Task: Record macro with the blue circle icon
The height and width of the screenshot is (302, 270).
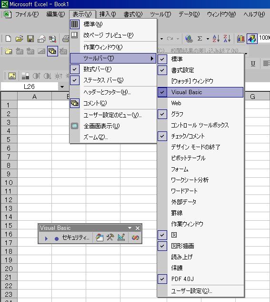Action: pos(56,238)
